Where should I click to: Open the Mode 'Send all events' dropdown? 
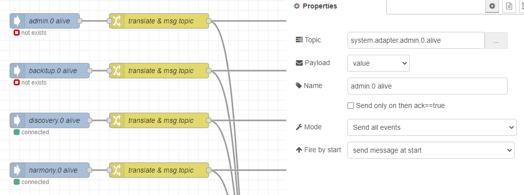pyautogui.click(x=432, y=127)
